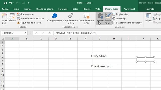
Task: Select row 1 header
Action: tap(2, 42)
